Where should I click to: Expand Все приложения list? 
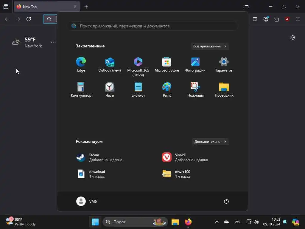(x=209, y=46)
